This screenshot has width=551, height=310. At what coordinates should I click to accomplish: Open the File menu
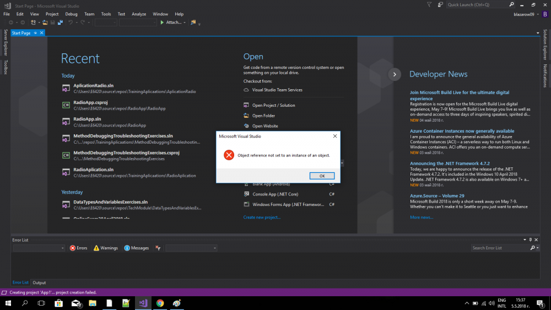7,14
